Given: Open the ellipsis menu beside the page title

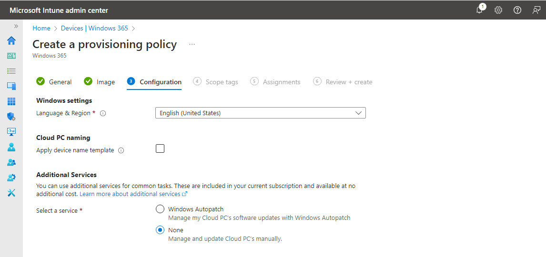Looking at the screenshot, I should [192, 45].
